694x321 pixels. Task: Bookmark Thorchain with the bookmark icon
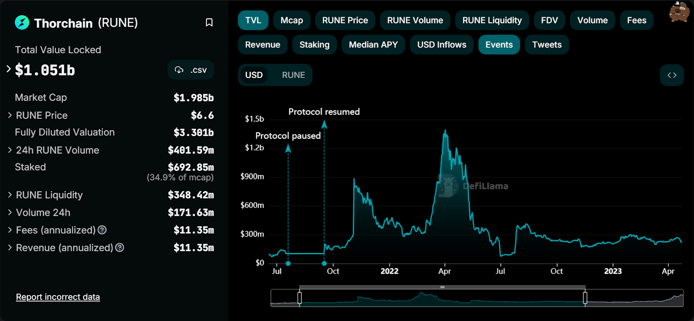[x=209, y=23]
